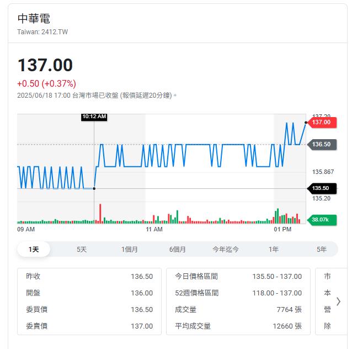Click the 12660 張 average volume value
352x349 pixels.
pos(287,326)
